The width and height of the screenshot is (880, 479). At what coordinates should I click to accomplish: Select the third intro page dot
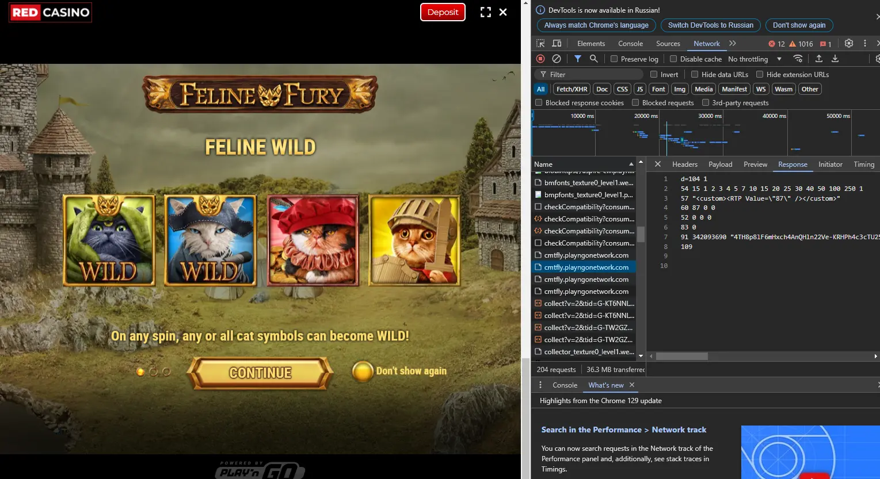[166, 372]
